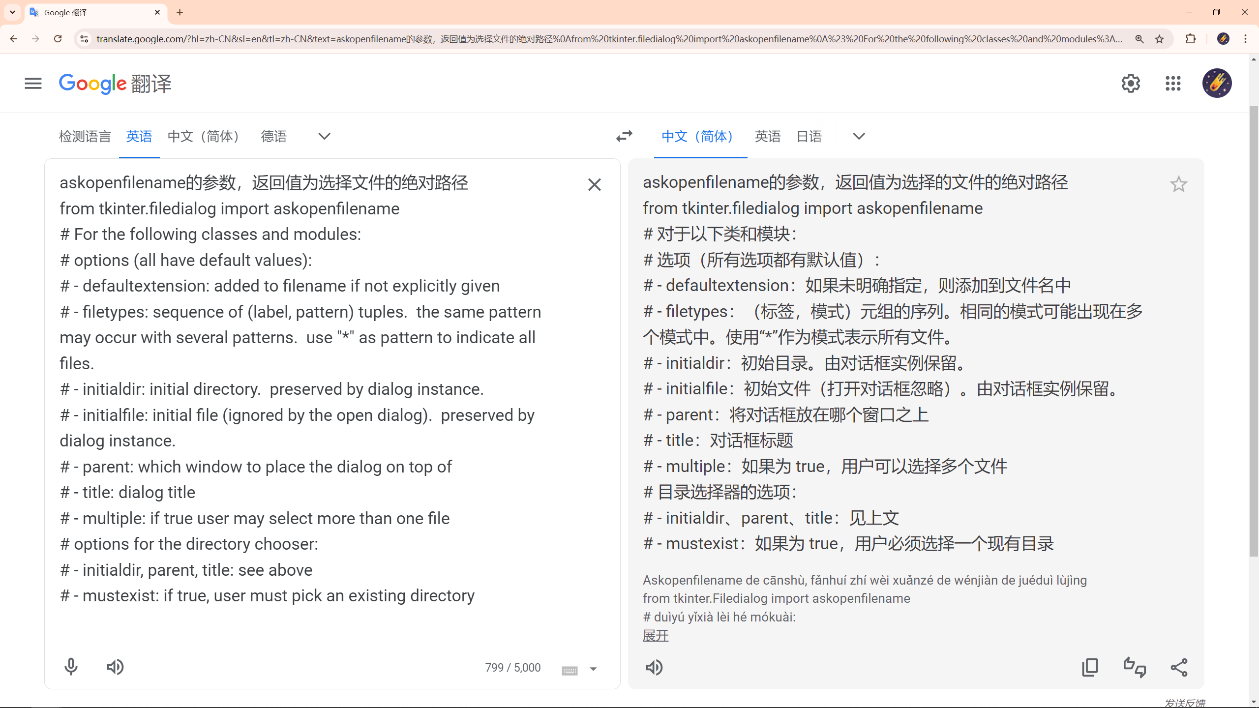
Task: Open the Google Translate main menu hamburger
Action: pyautogui.click(x=33, y=84)
